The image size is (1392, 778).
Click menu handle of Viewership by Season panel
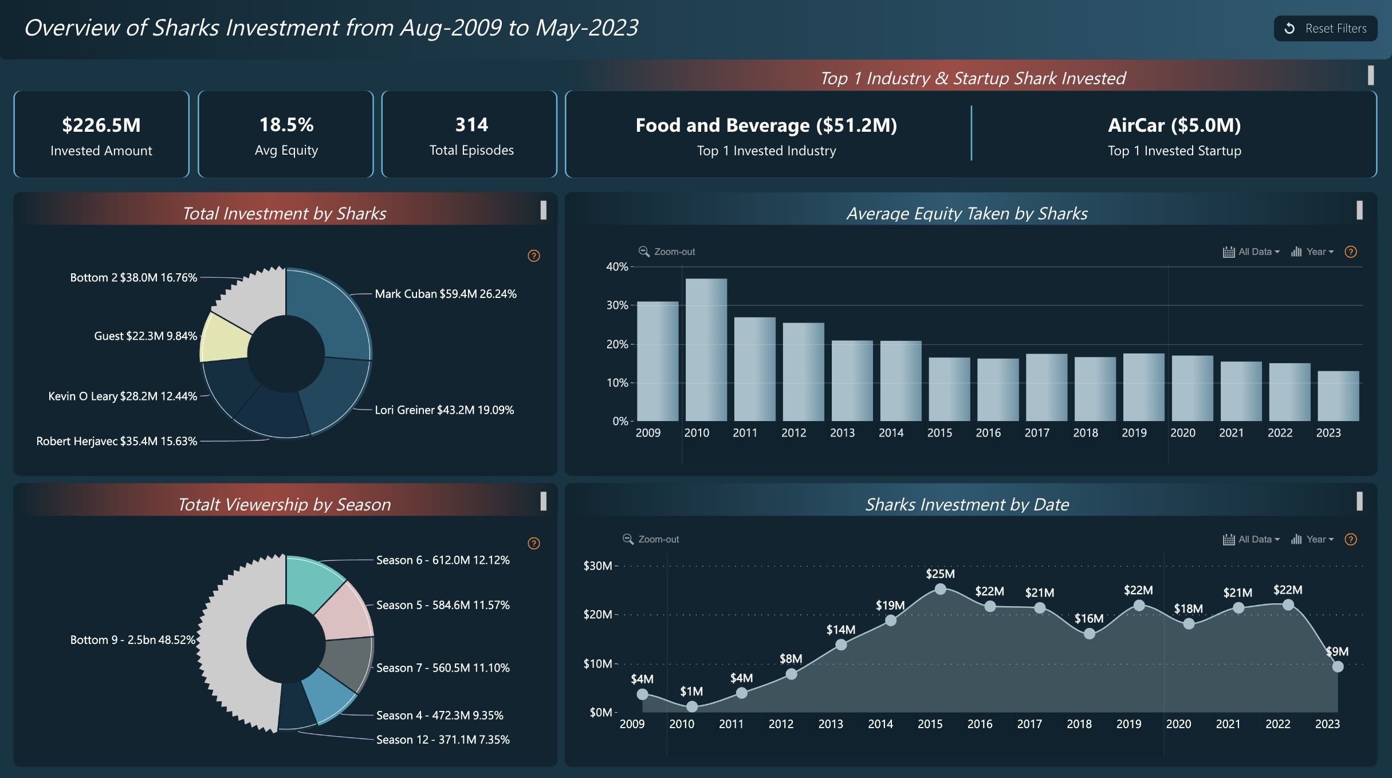[543, 501]
